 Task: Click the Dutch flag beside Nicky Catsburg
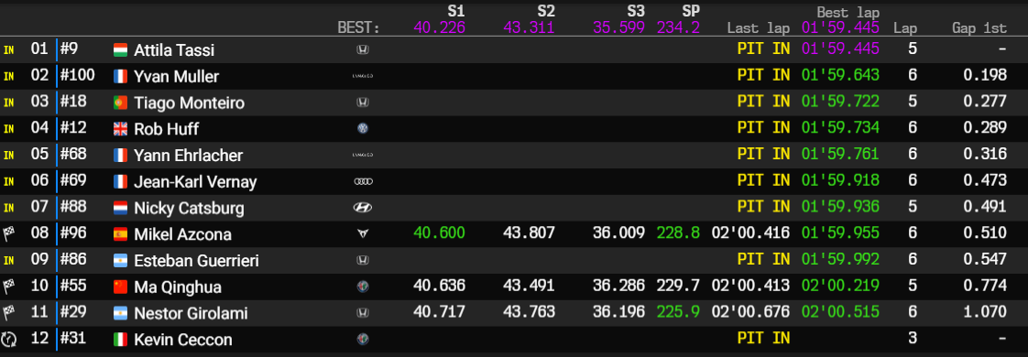point(120,208)
